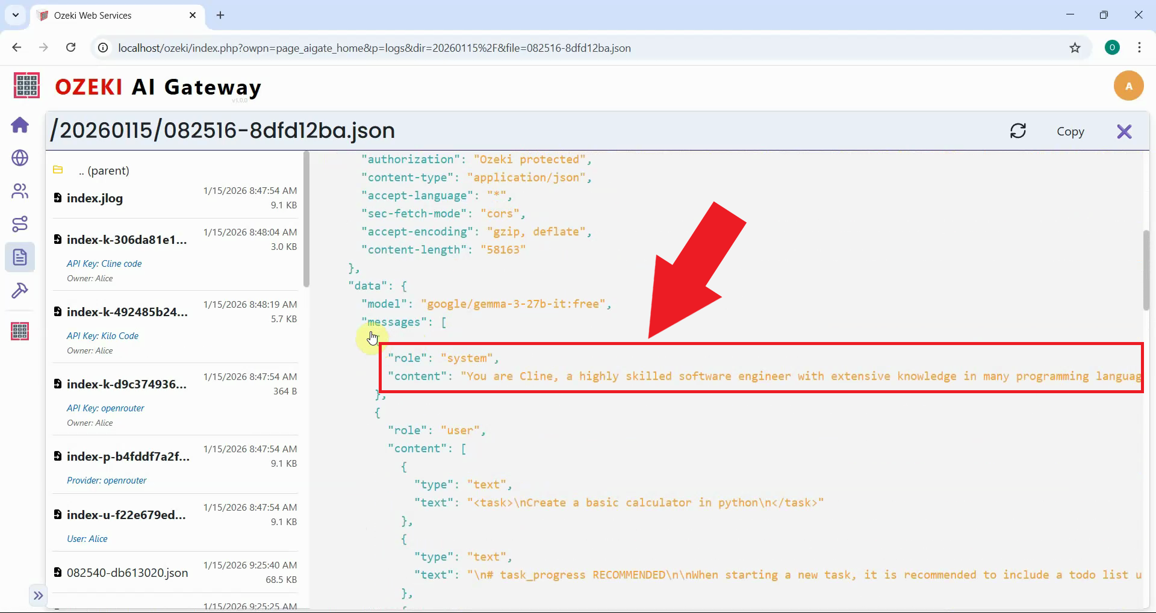1156x613 pixels.
Task: Open the Home icon in the sidebar
Action: click(x=20, y=125)
